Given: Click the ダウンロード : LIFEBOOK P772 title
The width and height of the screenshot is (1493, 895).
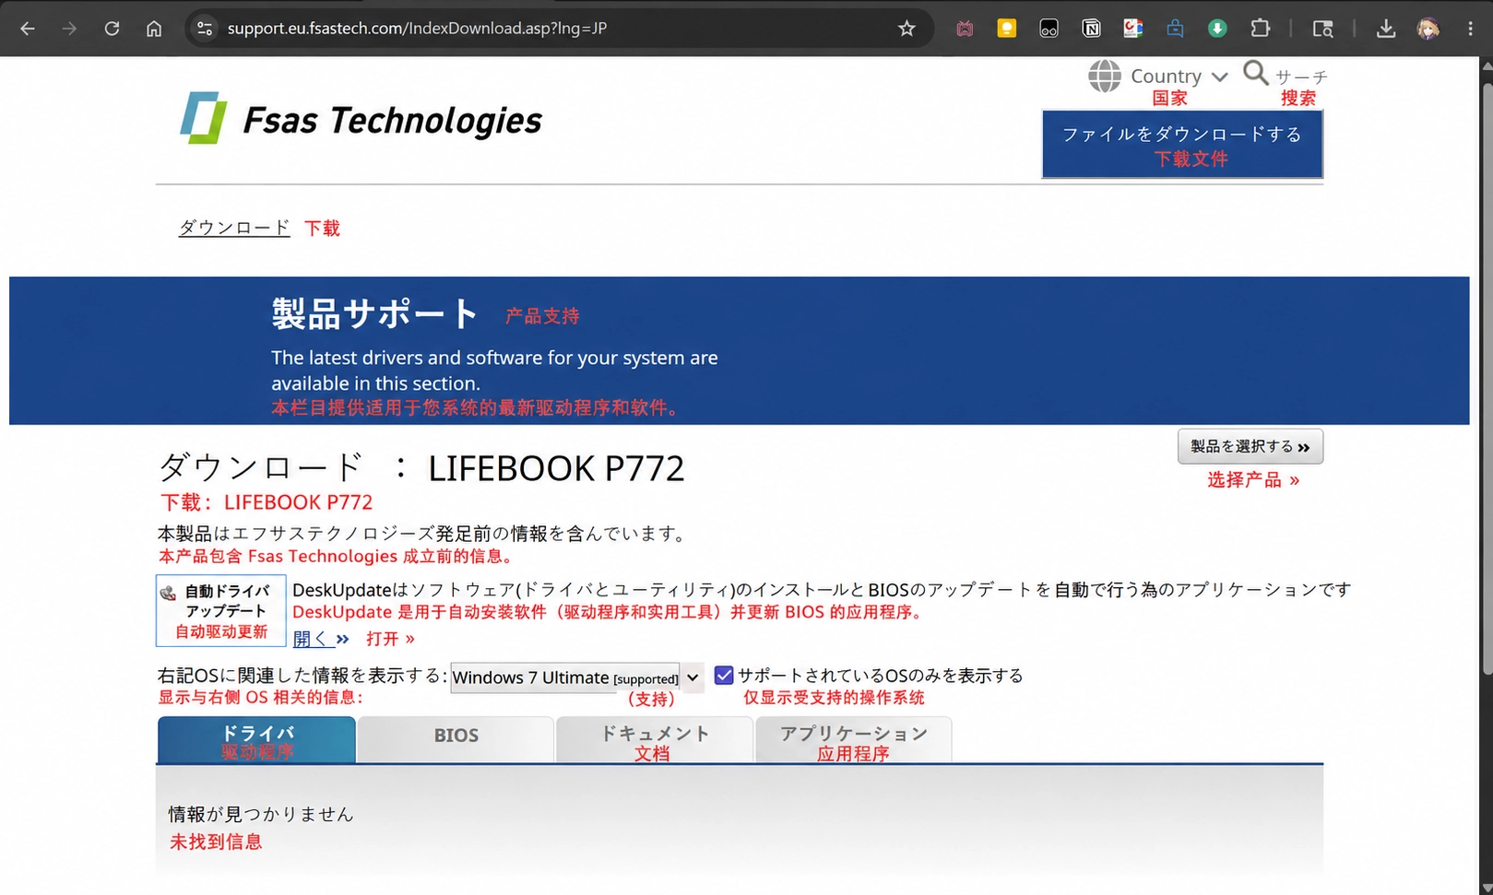Looking at the screenshot, I should click(x=421, y=467).
